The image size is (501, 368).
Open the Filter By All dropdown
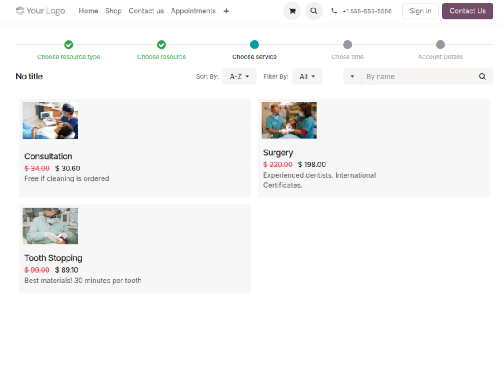point(307,76)
